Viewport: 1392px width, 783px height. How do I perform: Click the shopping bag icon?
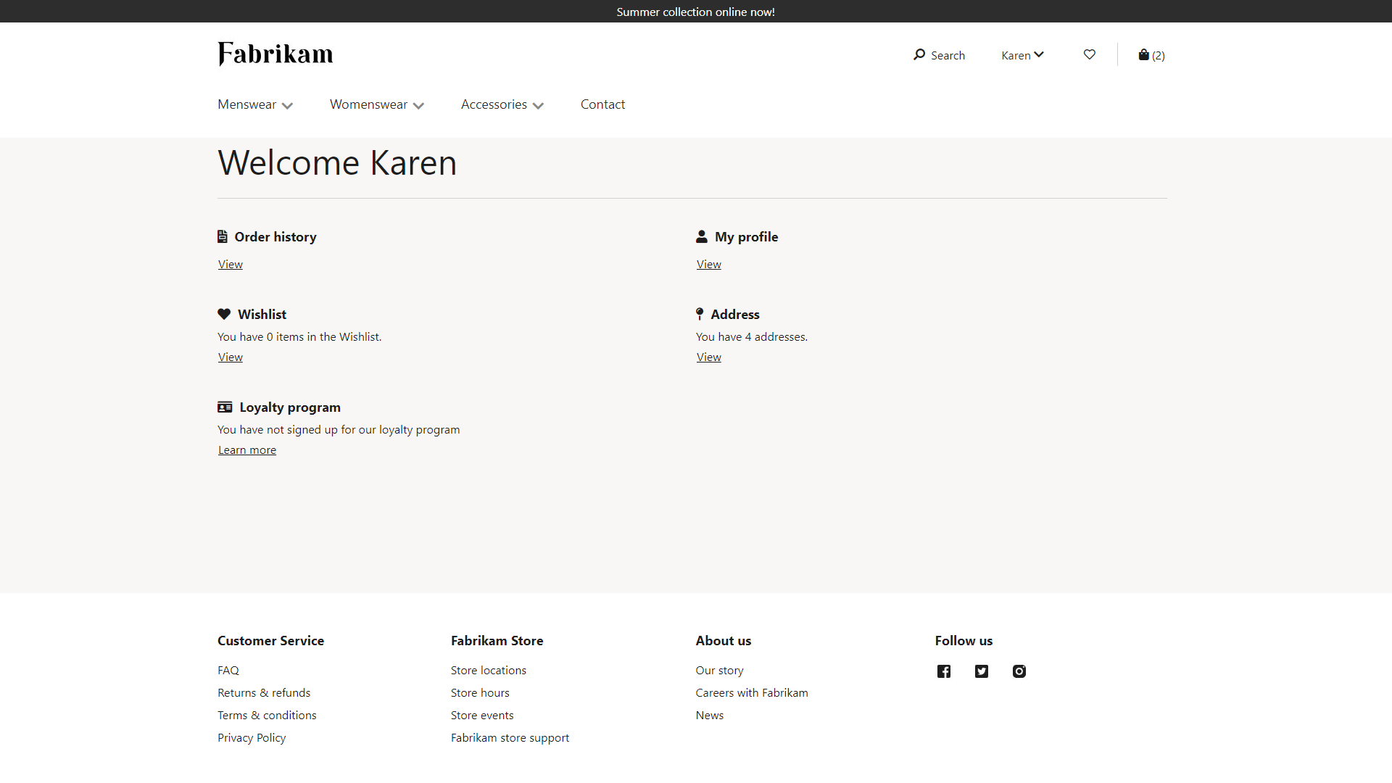[x=1143, y=54]
